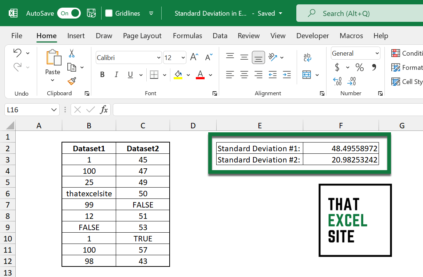Toggle the Gridlines checkbox
Screen dimensions: 423x277
(x=109, y=13)
